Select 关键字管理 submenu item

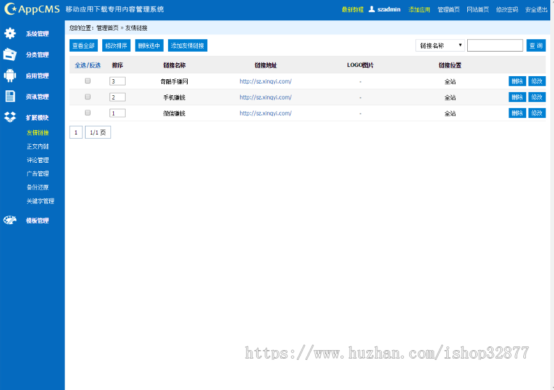[x=40, y=201]
